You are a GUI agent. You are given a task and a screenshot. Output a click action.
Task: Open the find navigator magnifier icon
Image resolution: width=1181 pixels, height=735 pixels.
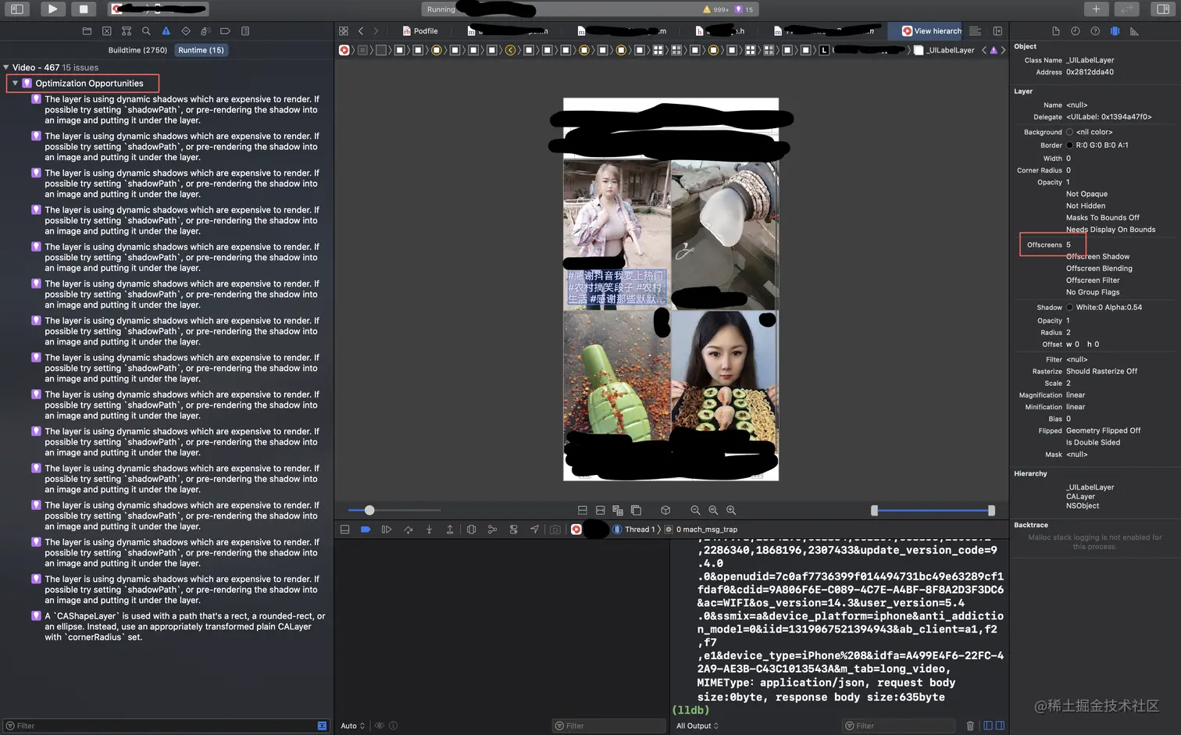pos(146,31)
